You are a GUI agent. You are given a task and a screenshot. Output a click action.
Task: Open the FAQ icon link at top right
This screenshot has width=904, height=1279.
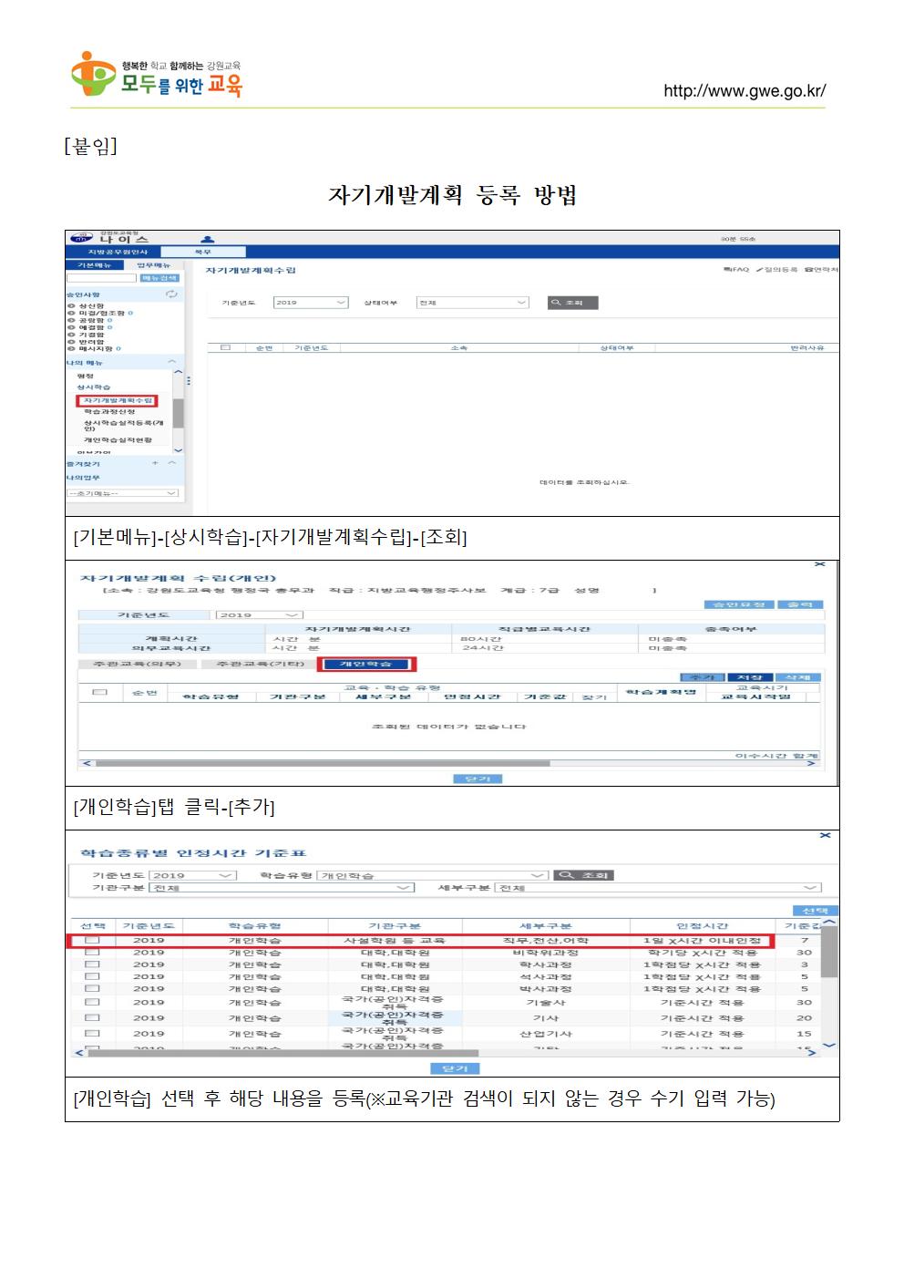pyautogui.click(x=734, y=270)
